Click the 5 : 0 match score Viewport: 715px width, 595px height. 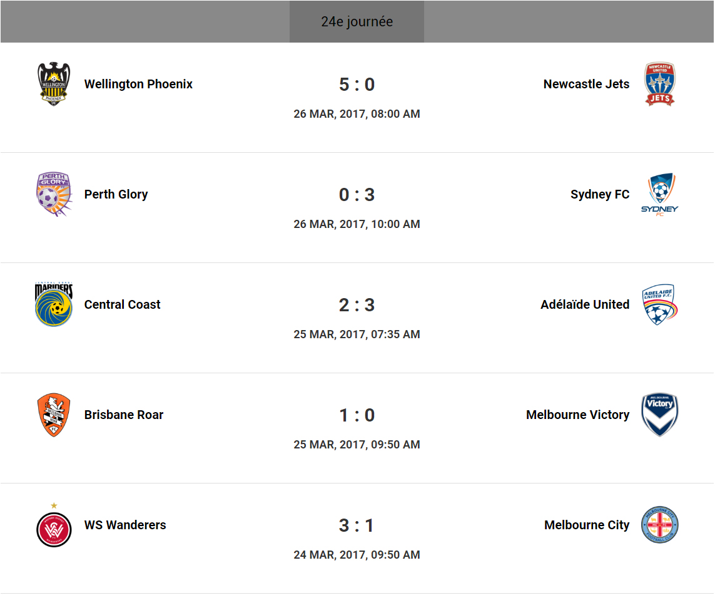(x=357, y=85)
